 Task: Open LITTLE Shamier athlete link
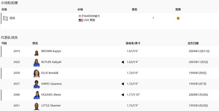click(x=51, y=106)
